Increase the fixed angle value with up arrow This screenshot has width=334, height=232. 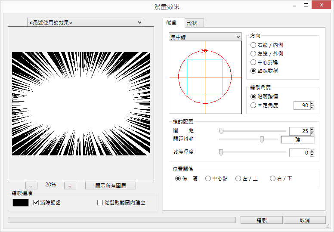(312, 104)
